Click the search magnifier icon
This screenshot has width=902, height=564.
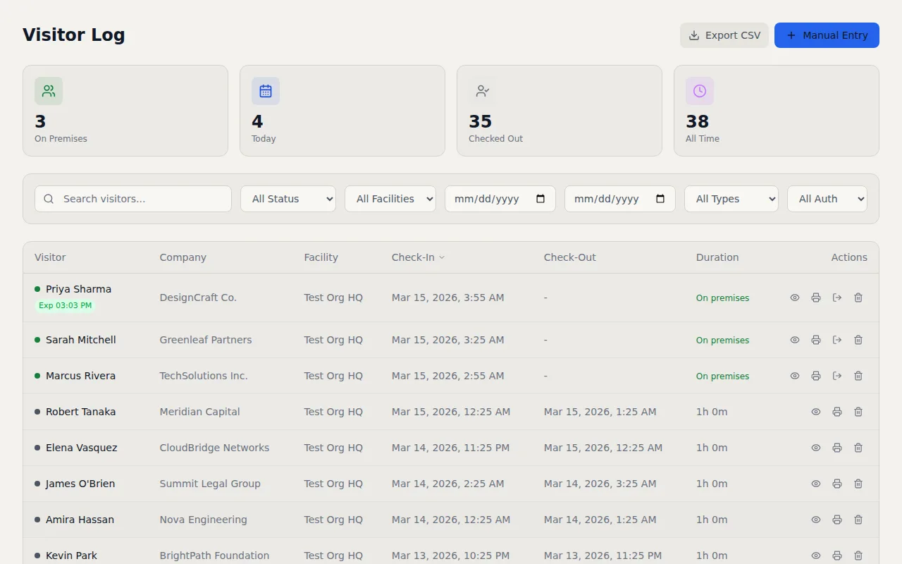(x=48, y=199)
